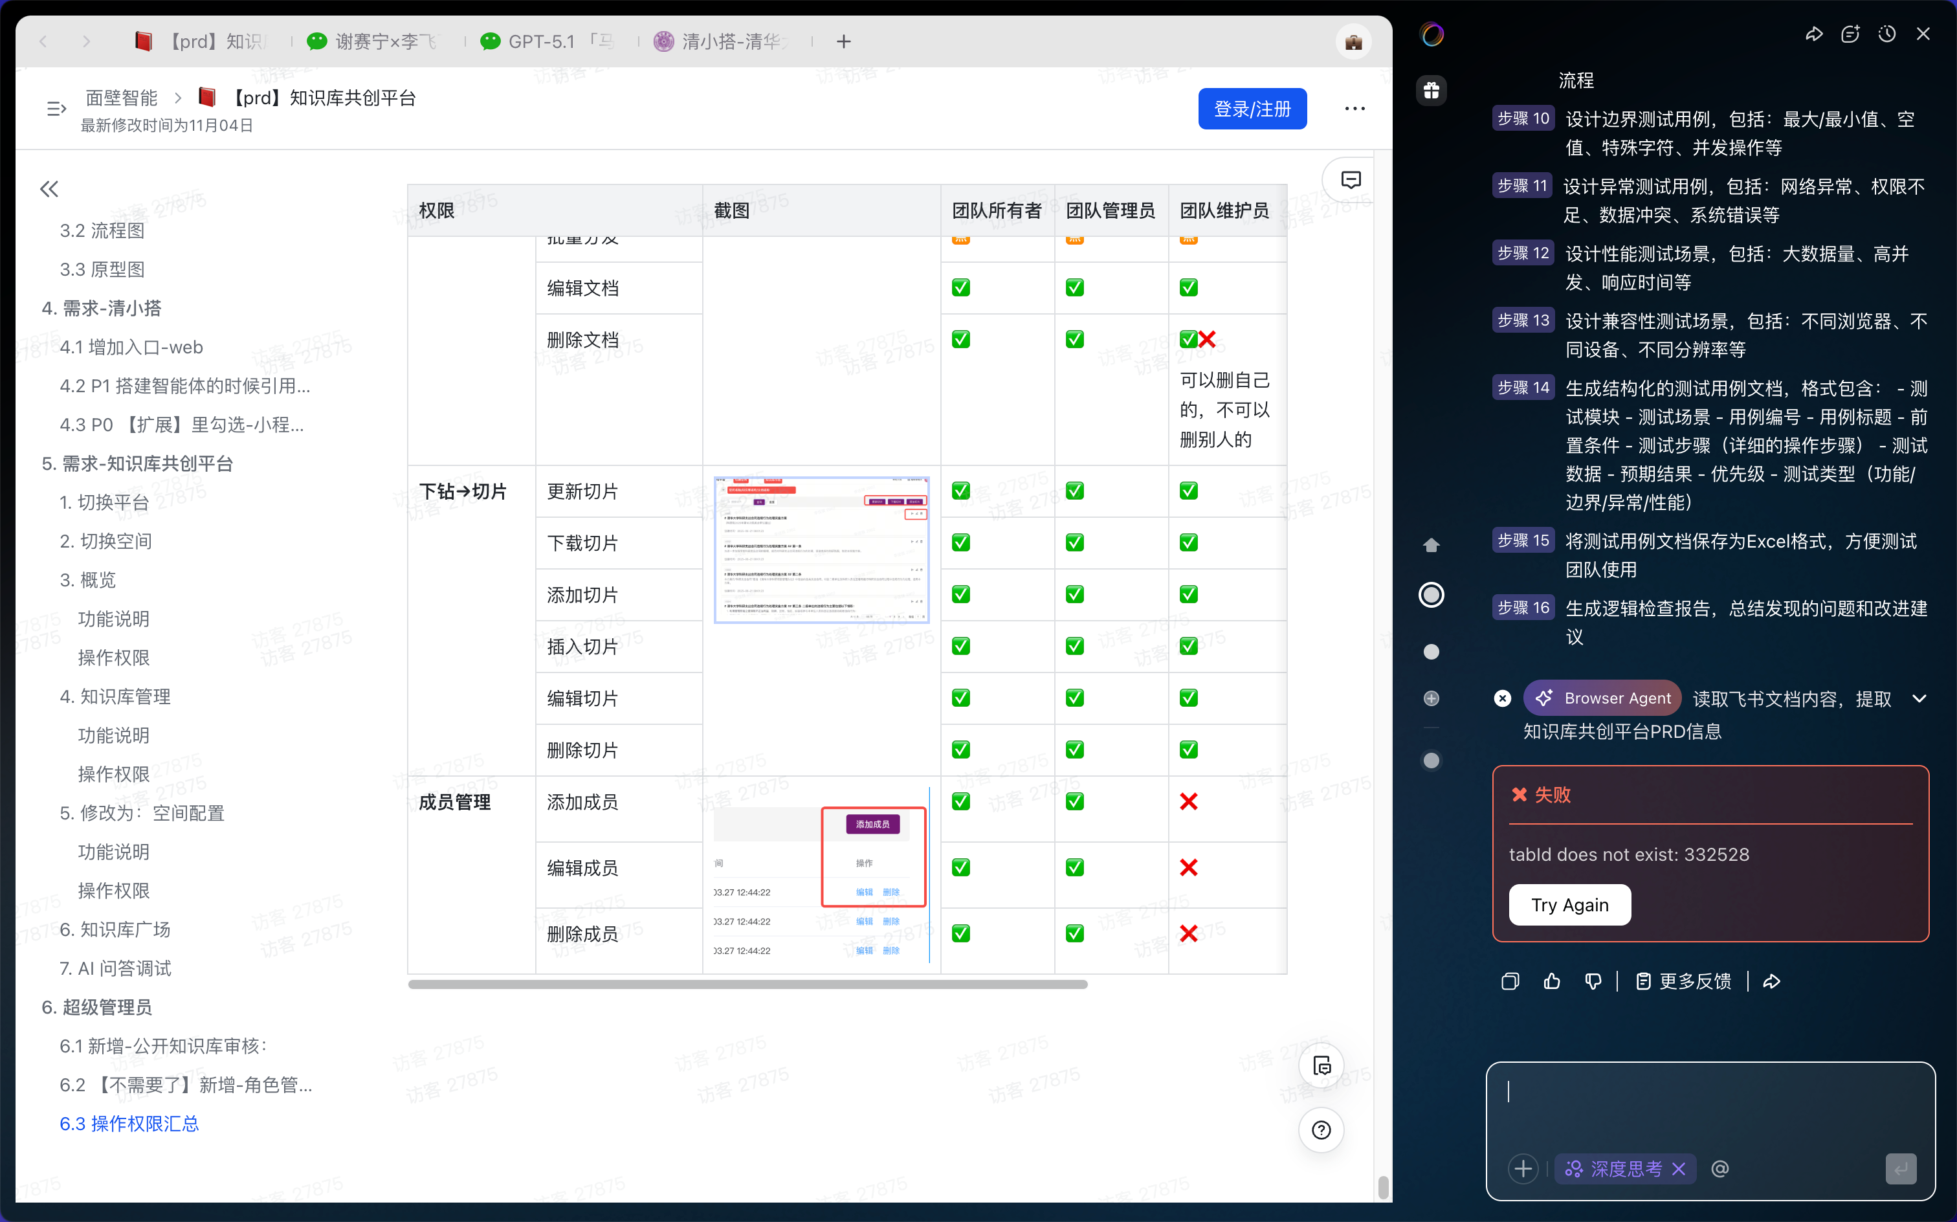Screen dimensions: 1957x1222
Task: Toggle the document navigation menu icon
Action: pyautogui.click(x=56, y=108)
